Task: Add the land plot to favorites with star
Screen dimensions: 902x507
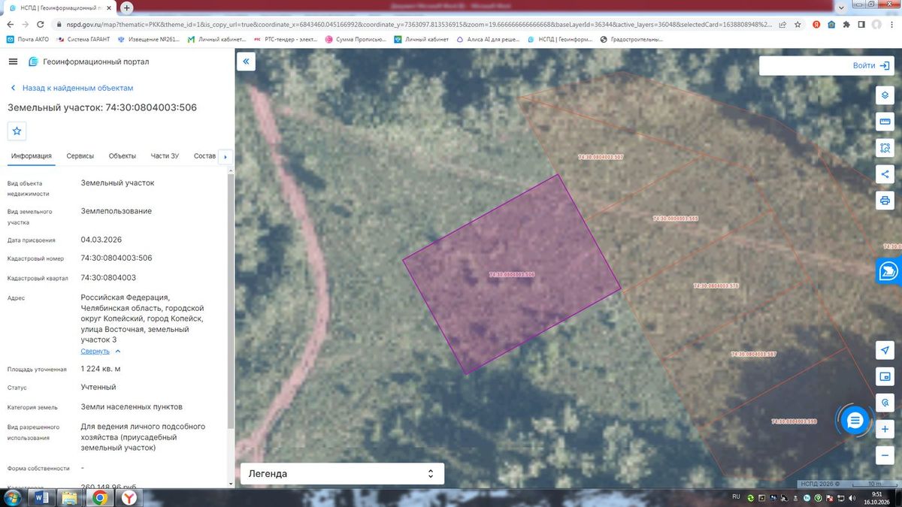Action: click(x=17, y=131)
